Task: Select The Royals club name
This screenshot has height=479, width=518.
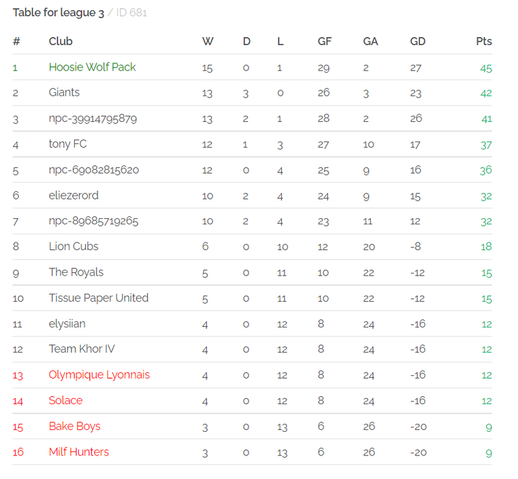Action: 76,272
